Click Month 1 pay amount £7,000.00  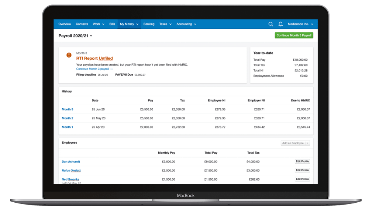[146, 127]
